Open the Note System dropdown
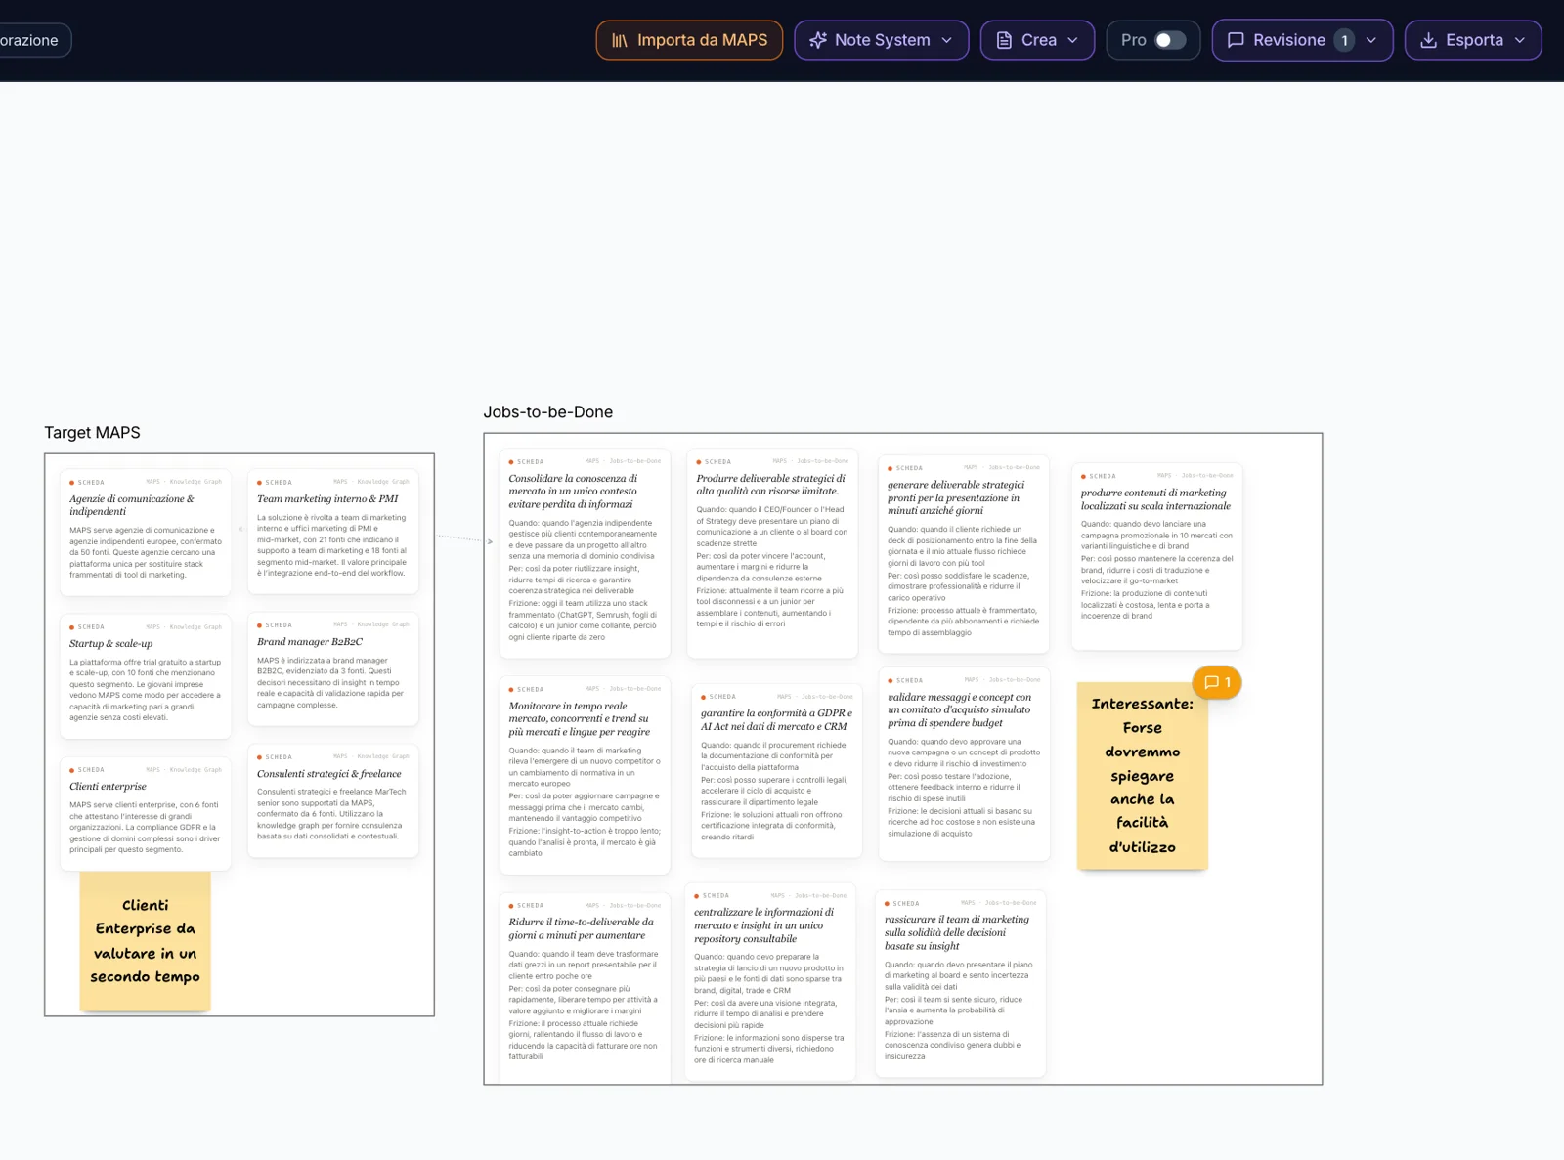The image size is (1564, 1160). click(881, 40)
